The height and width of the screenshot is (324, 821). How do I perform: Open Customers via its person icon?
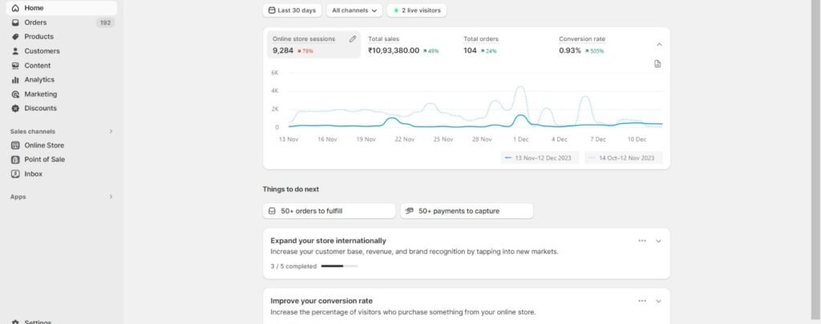click(15, 51)
